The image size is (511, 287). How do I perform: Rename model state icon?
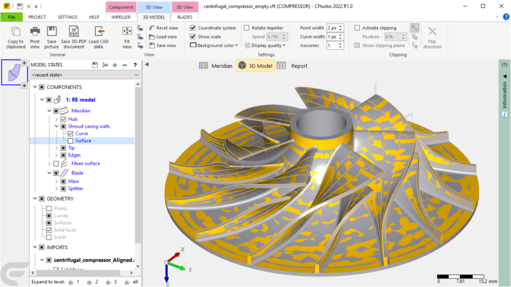pyautogui.click(x=105, y=65)
